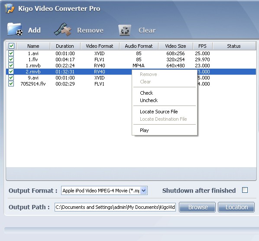This screenshot has width=259, height=241.
Task: Click the Clear text label in toolbar
Action: [147, 30]
